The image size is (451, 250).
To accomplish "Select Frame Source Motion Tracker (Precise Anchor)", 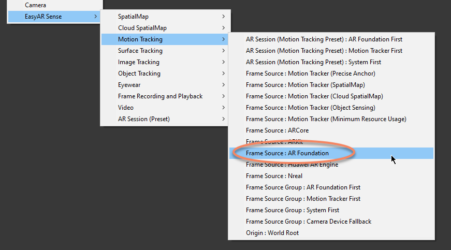I will 331,73.
